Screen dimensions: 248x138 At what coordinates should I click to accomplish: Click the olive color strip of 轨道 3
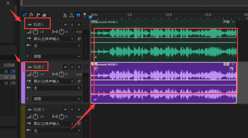pos(23,121)
